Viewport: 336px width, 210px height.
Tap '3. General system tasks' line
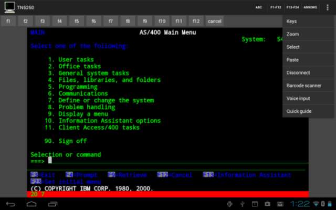[89, 73]
